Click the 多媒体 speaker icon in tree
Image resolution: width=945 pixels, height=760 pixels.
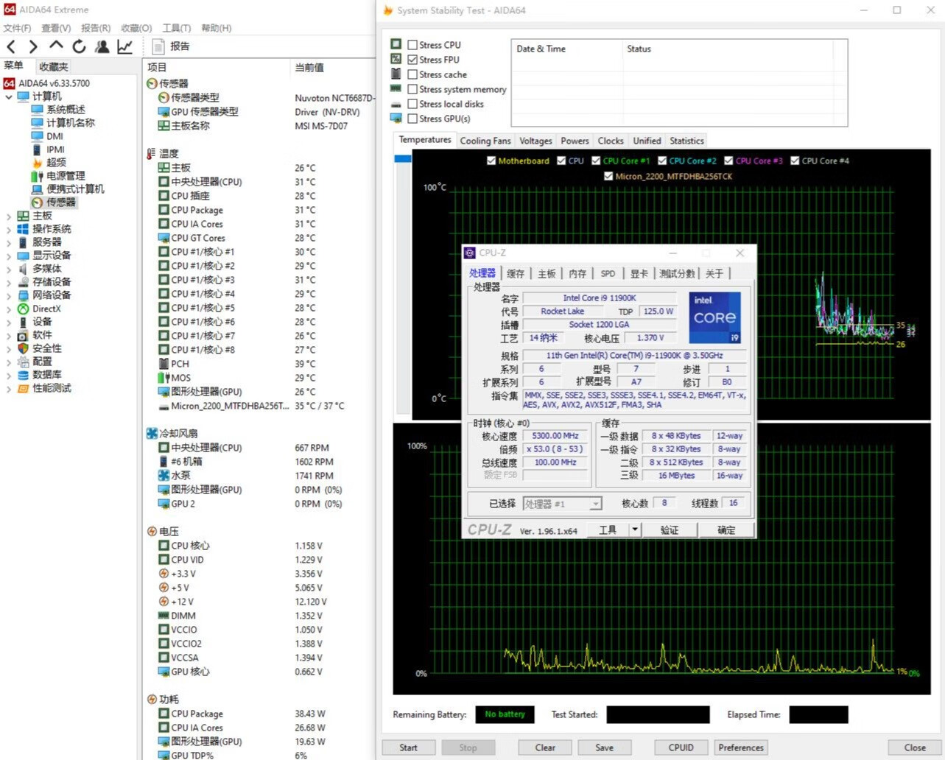(x=23, y=269)
